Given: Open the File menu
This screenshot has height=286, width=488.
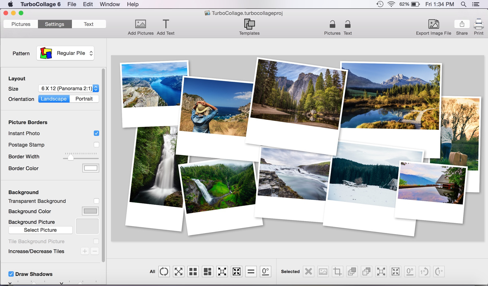Looking at the screenshot, I should click(72, 4).
